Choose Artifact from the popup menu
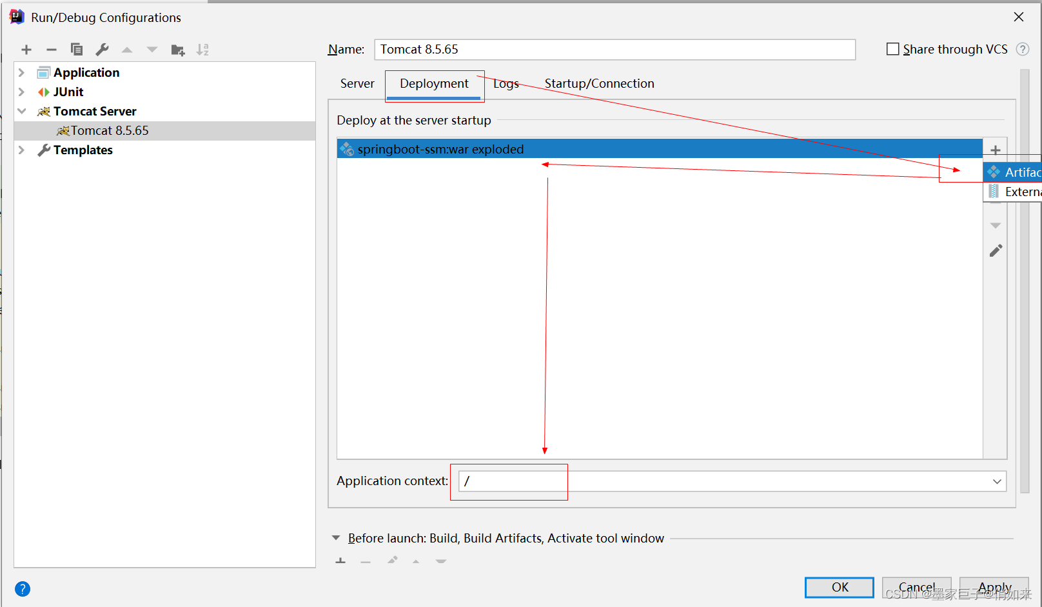The image size is (1042, 607). click(x=1012, y=172)
